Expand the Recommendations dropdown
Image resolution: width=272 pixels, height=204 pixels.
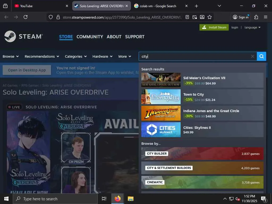point(42,56)
